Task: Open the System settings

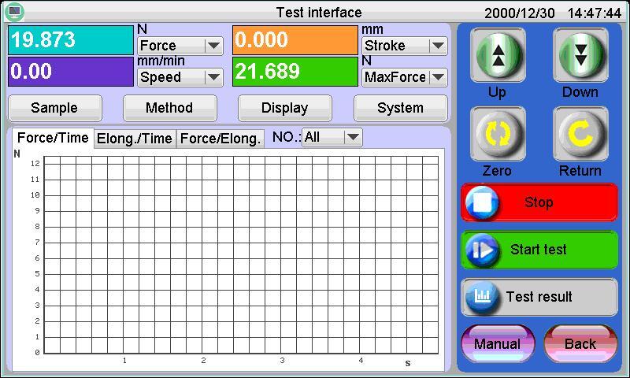Action: click(401, 108)
